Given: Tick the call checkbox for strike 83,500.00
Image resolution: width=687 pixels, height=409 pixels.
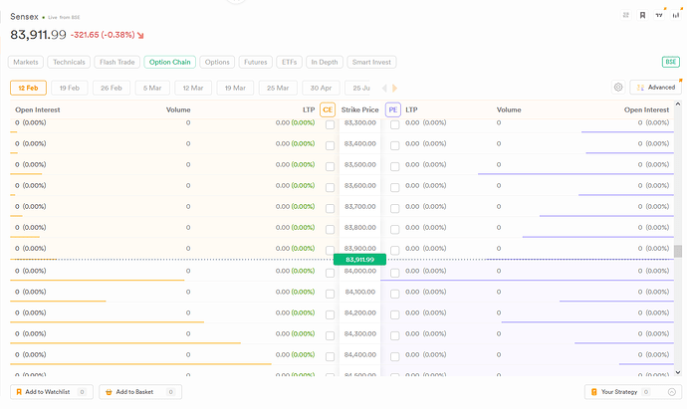Looking at the screenshot, I should tap(330, 165).
